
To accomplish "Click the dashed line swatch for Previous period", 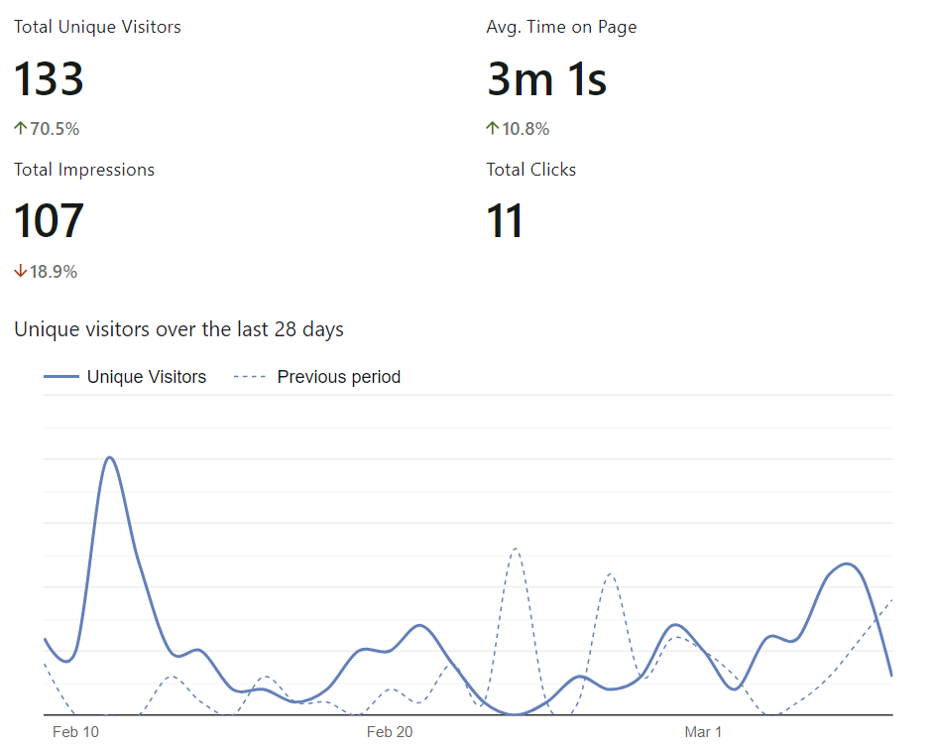I will coord(249,377).
